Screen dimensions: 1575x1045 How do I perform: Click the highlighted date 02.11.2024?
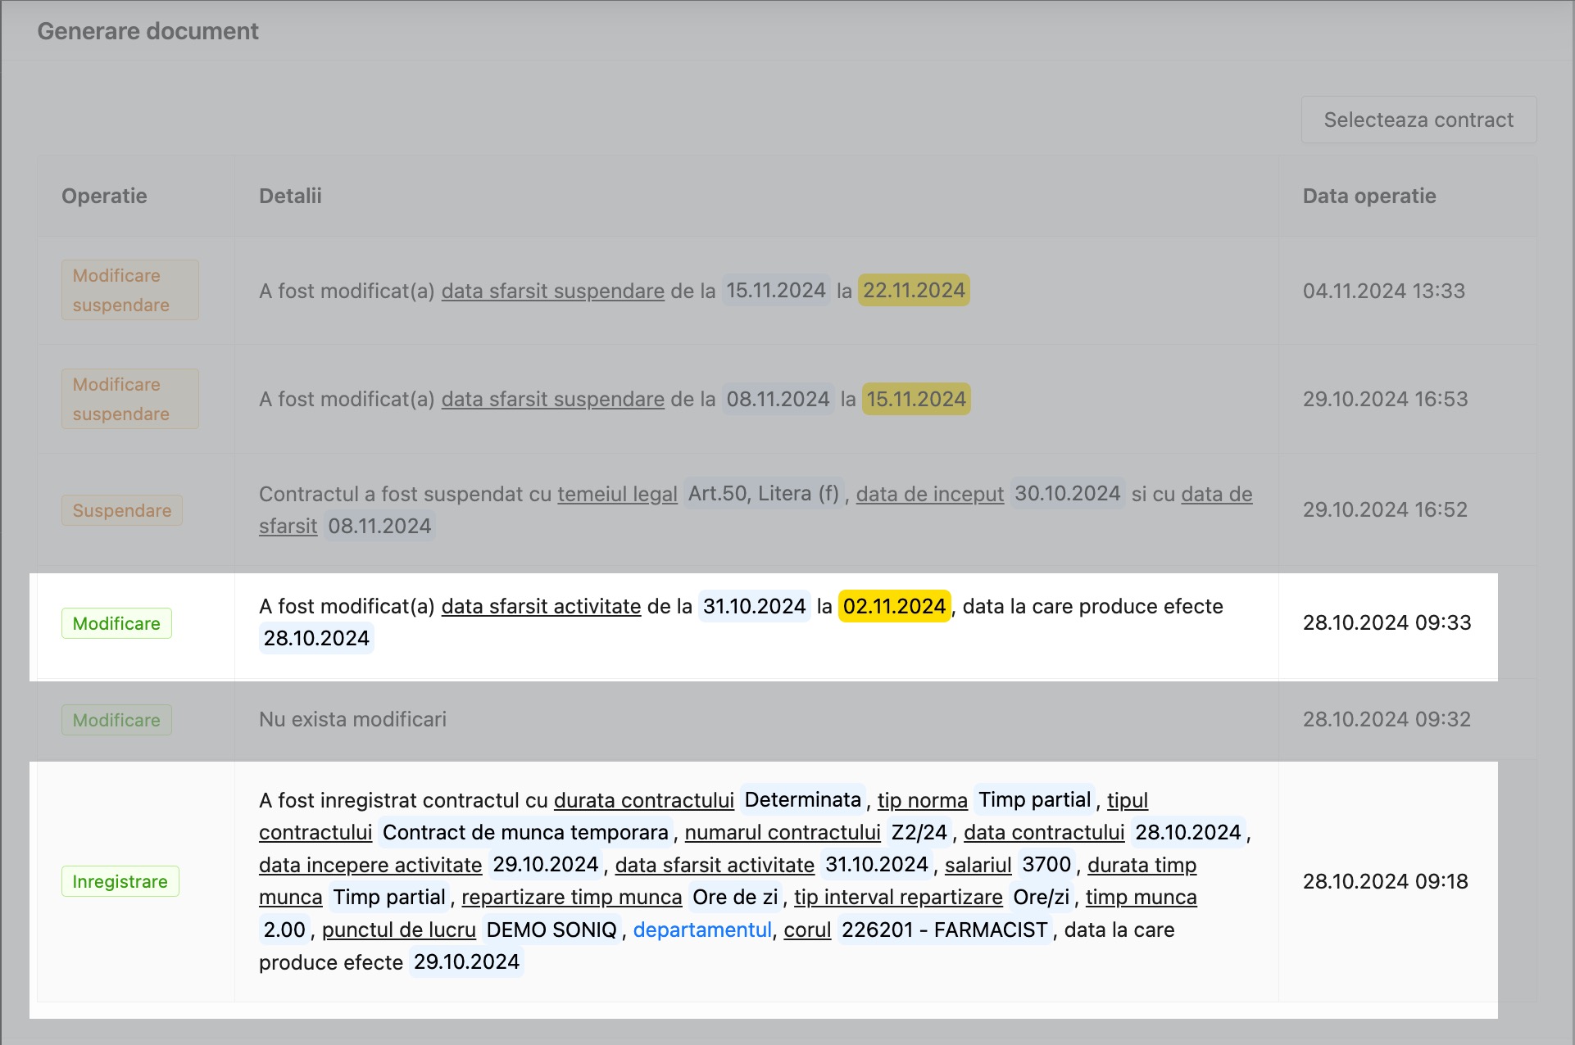coord(894,606)
